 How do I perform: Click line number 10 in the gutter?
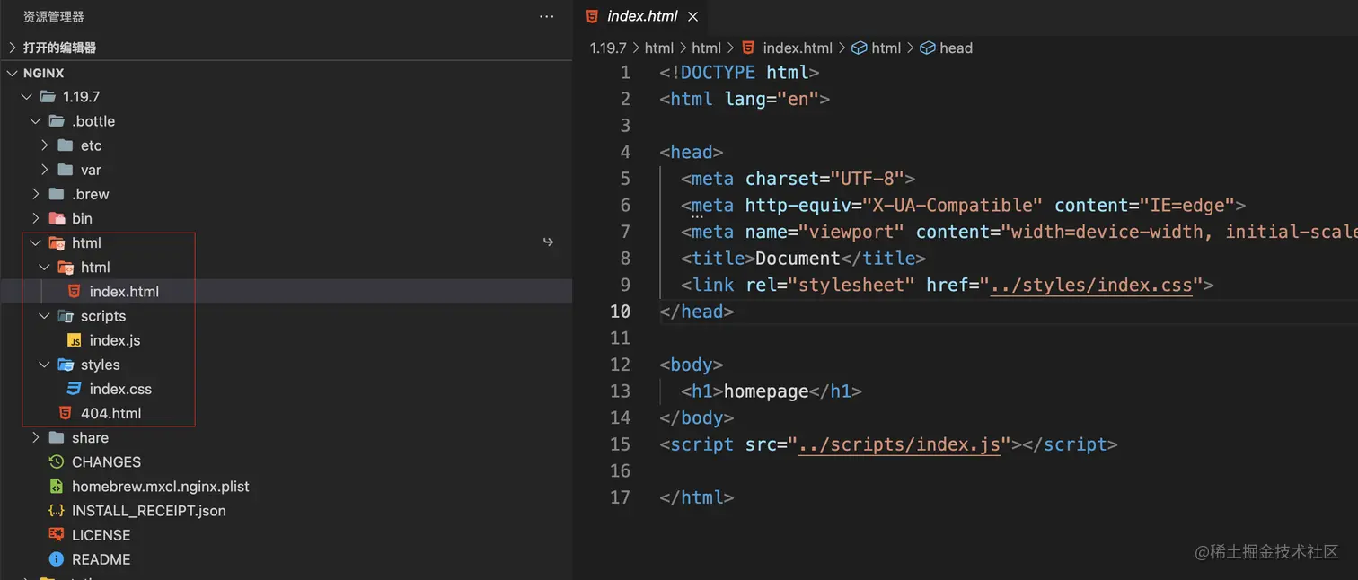point(620,312)
